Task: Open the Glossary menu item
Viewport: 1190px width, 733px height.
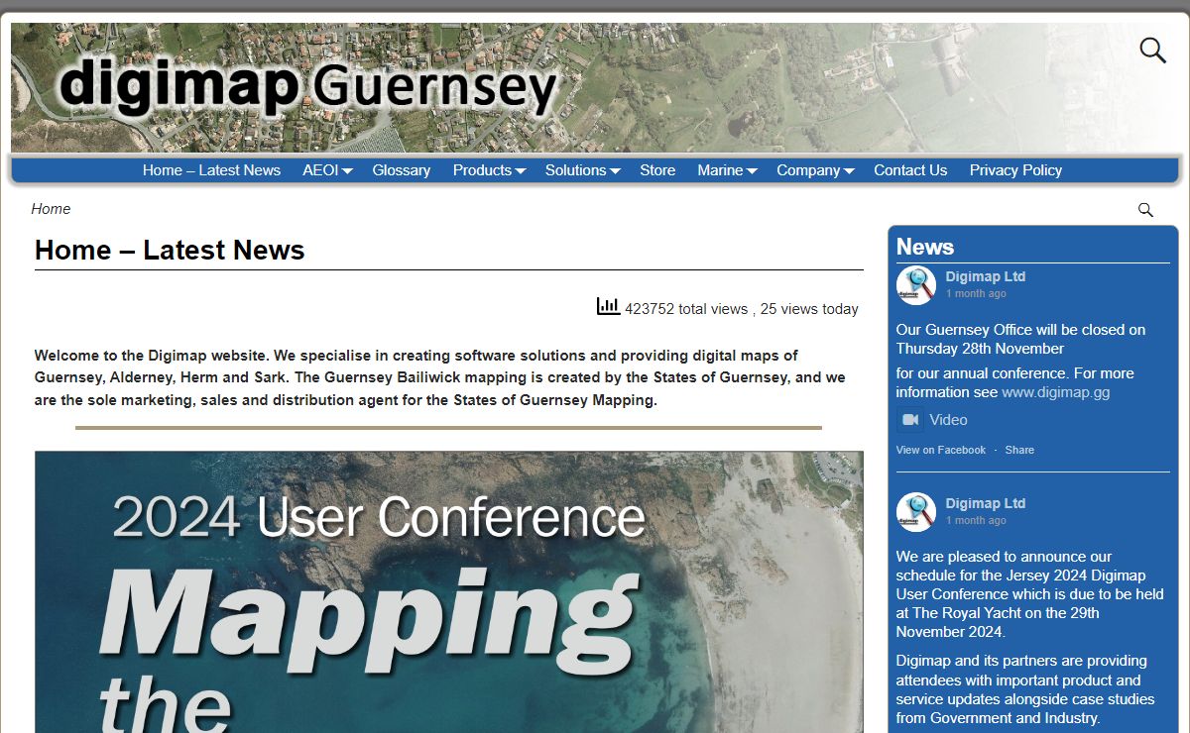Action: click(x=402, y=170)
